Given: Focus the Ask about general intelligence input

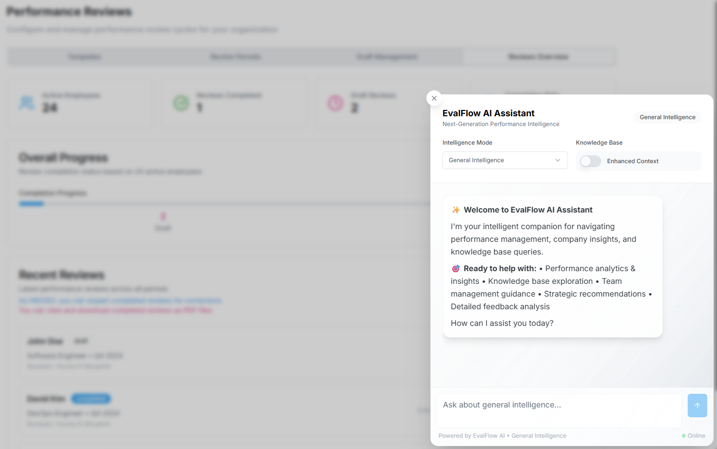Looking at the screenshot, I should (559, 410).
